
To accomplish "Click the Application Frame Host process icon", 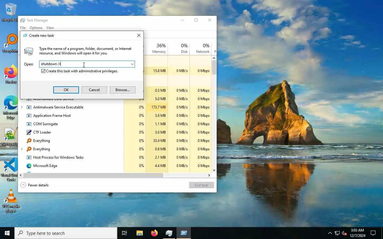I will 29,116.
